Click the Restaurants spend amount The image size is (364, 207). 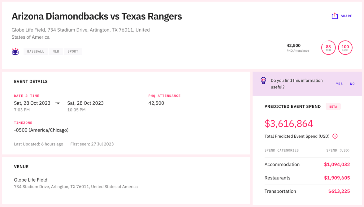point(337,178)
